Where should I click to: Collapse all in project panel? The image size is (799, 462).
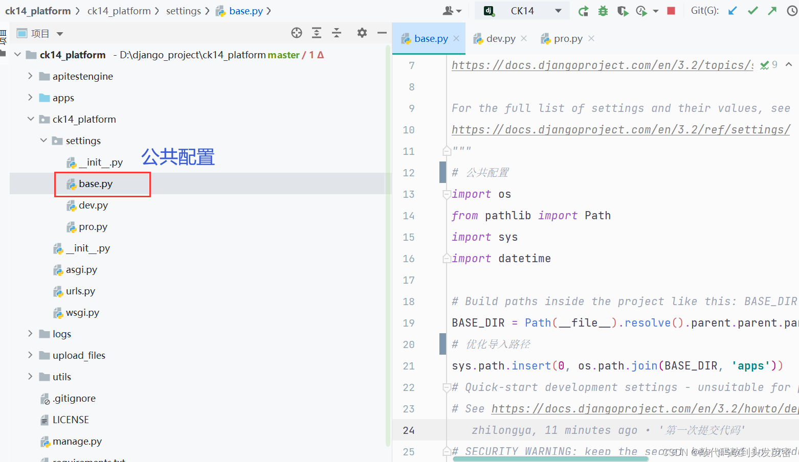pos(337,33)
